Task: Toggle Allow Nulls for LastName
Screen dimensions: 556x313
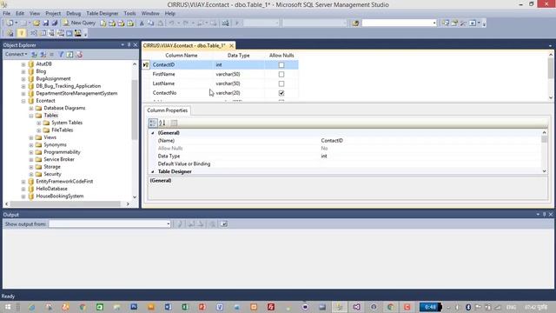Action: tap(281, 83)
